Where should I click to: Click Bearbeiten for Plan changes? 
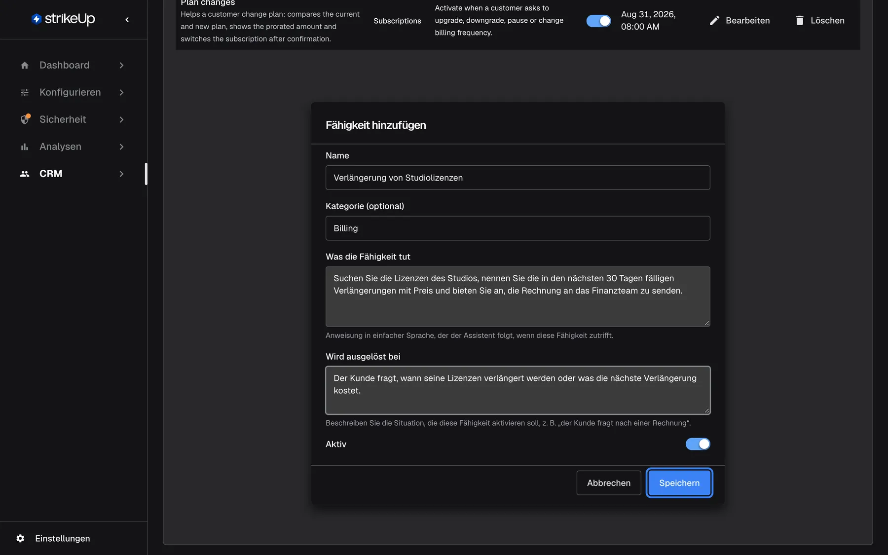pyautogui.click(x=739, y=20)
